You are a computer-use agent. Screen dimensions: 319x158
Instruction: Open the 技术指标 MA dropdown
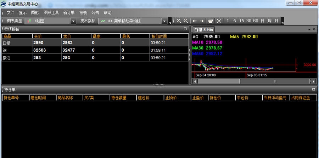tap(164, 21)
